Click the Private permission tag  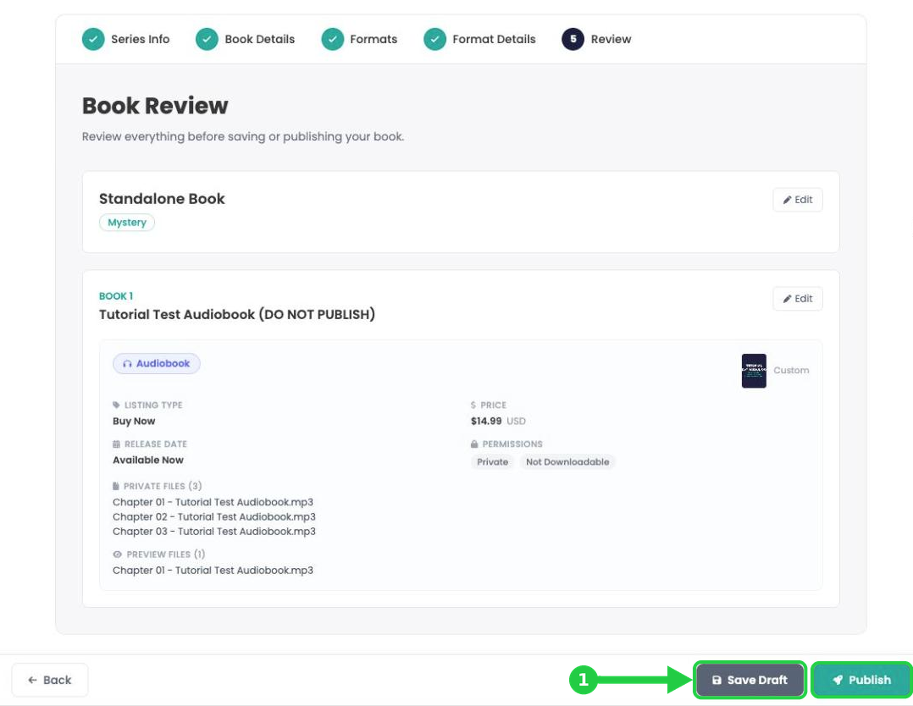(493, 462)
